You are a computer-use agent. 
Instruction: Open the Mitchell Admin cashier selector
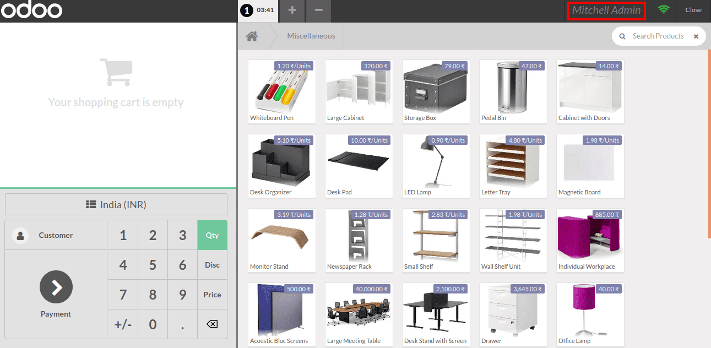(606, 10)
